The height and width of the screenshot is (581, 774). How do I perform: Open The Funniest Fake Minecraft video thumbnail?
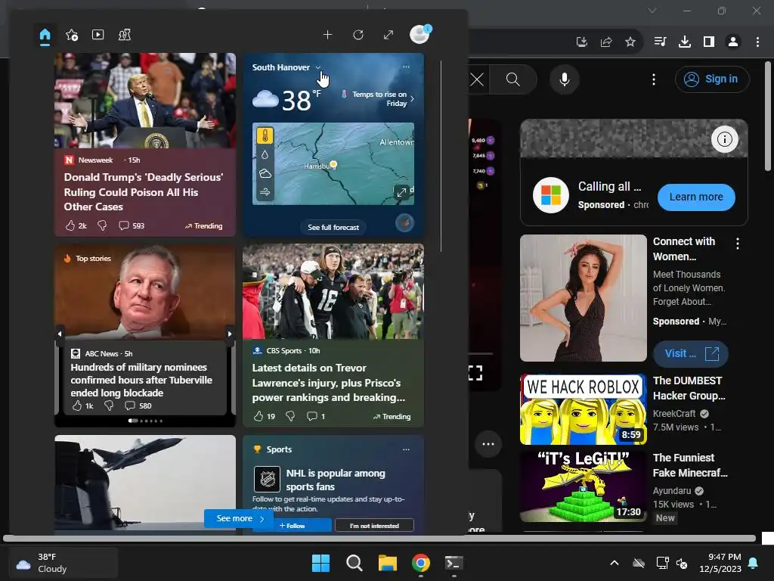pos(583,486)
